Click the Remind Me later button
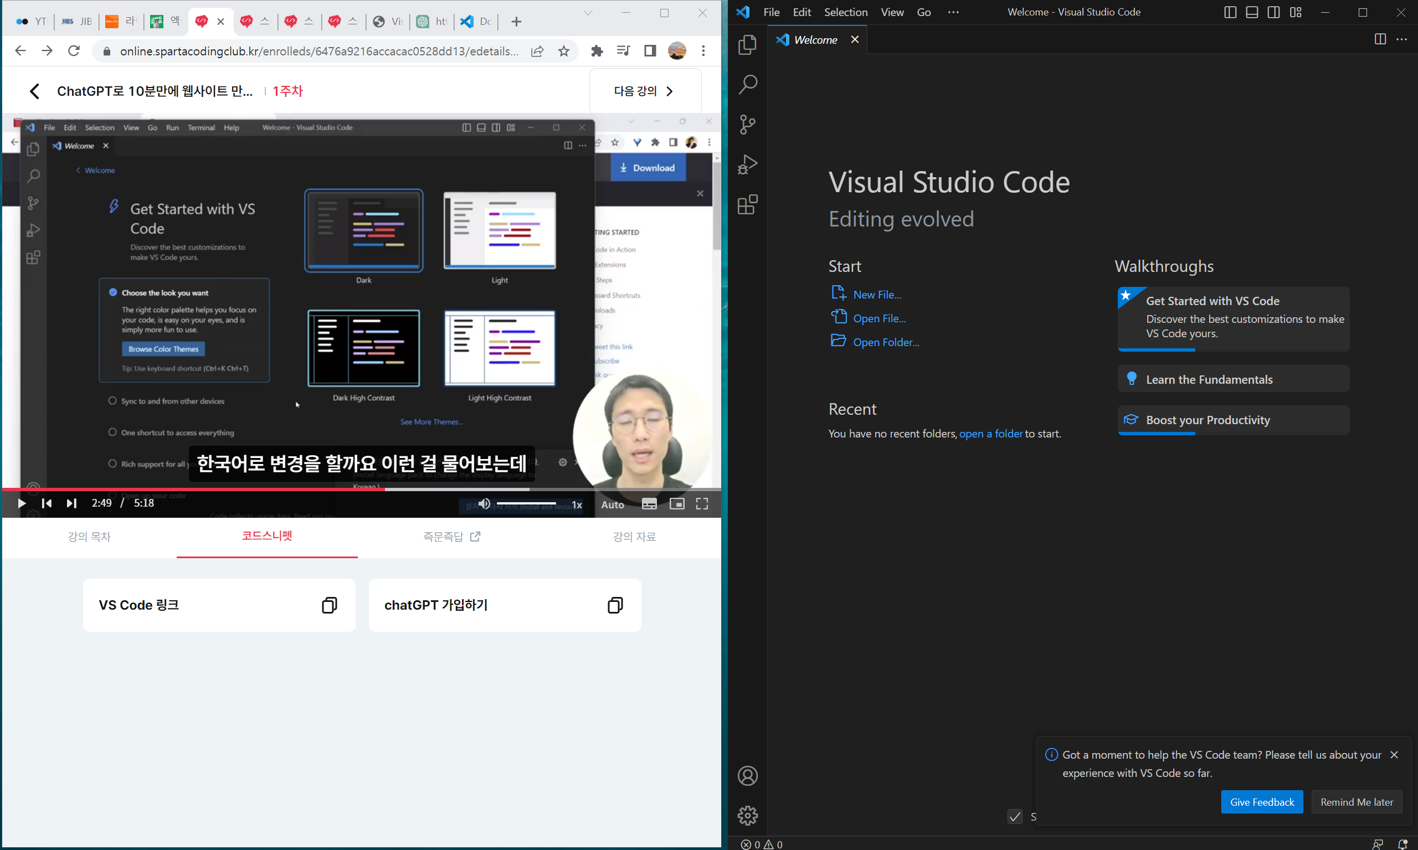This screenshot has width=1418, height=850. coord(1356,802)
